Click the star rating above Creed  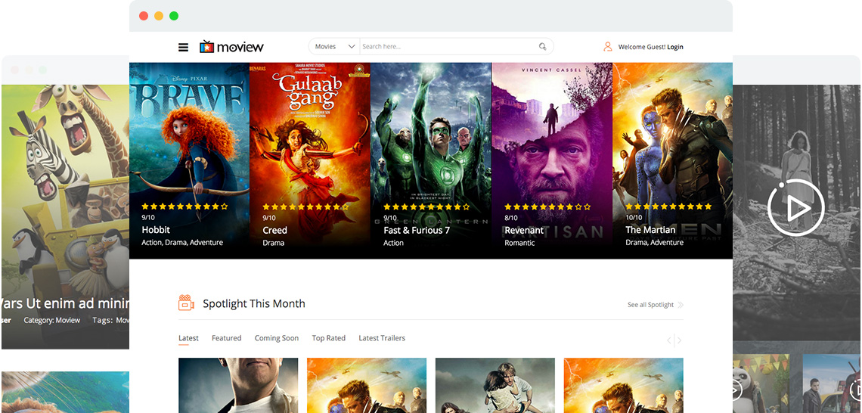point(305,206)
